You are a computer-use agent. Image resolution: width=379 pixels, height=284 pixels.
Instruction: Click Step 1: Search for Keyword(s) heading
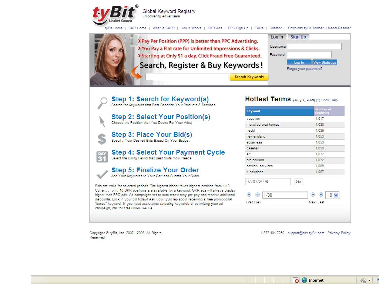(160, 99)
